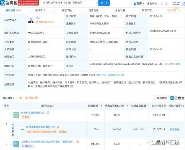The width and height of the screenshot is (185, 150).
Task: Open the 认缴出资额 column filter icon
Action: [x=127, y=106]
